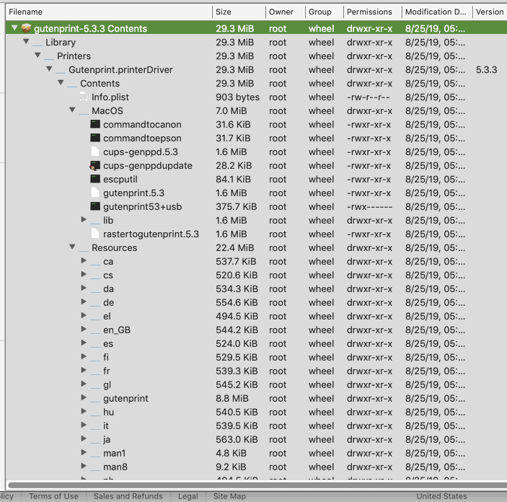This screenshot has width=507, height=502.
Task: Click the Library folder icon
Action: tap(38, 44)
